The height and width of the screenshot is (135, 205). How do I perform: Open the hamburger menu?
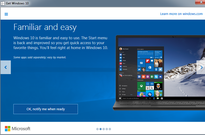[x=6, y=14]
